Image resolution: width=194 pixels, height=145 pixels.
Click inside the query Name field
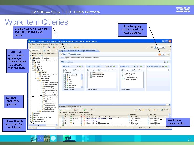click(117, 57)
